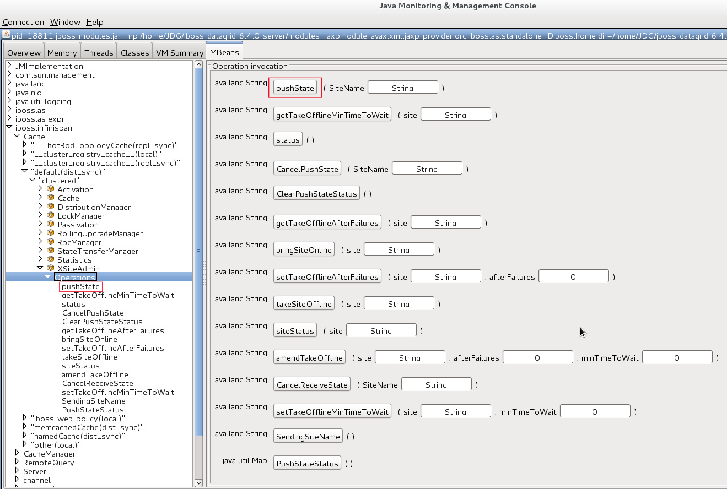Screen dimensions: 727x489
Task: Select siteStatus in the operations tree
Action: tap(80, 366)
